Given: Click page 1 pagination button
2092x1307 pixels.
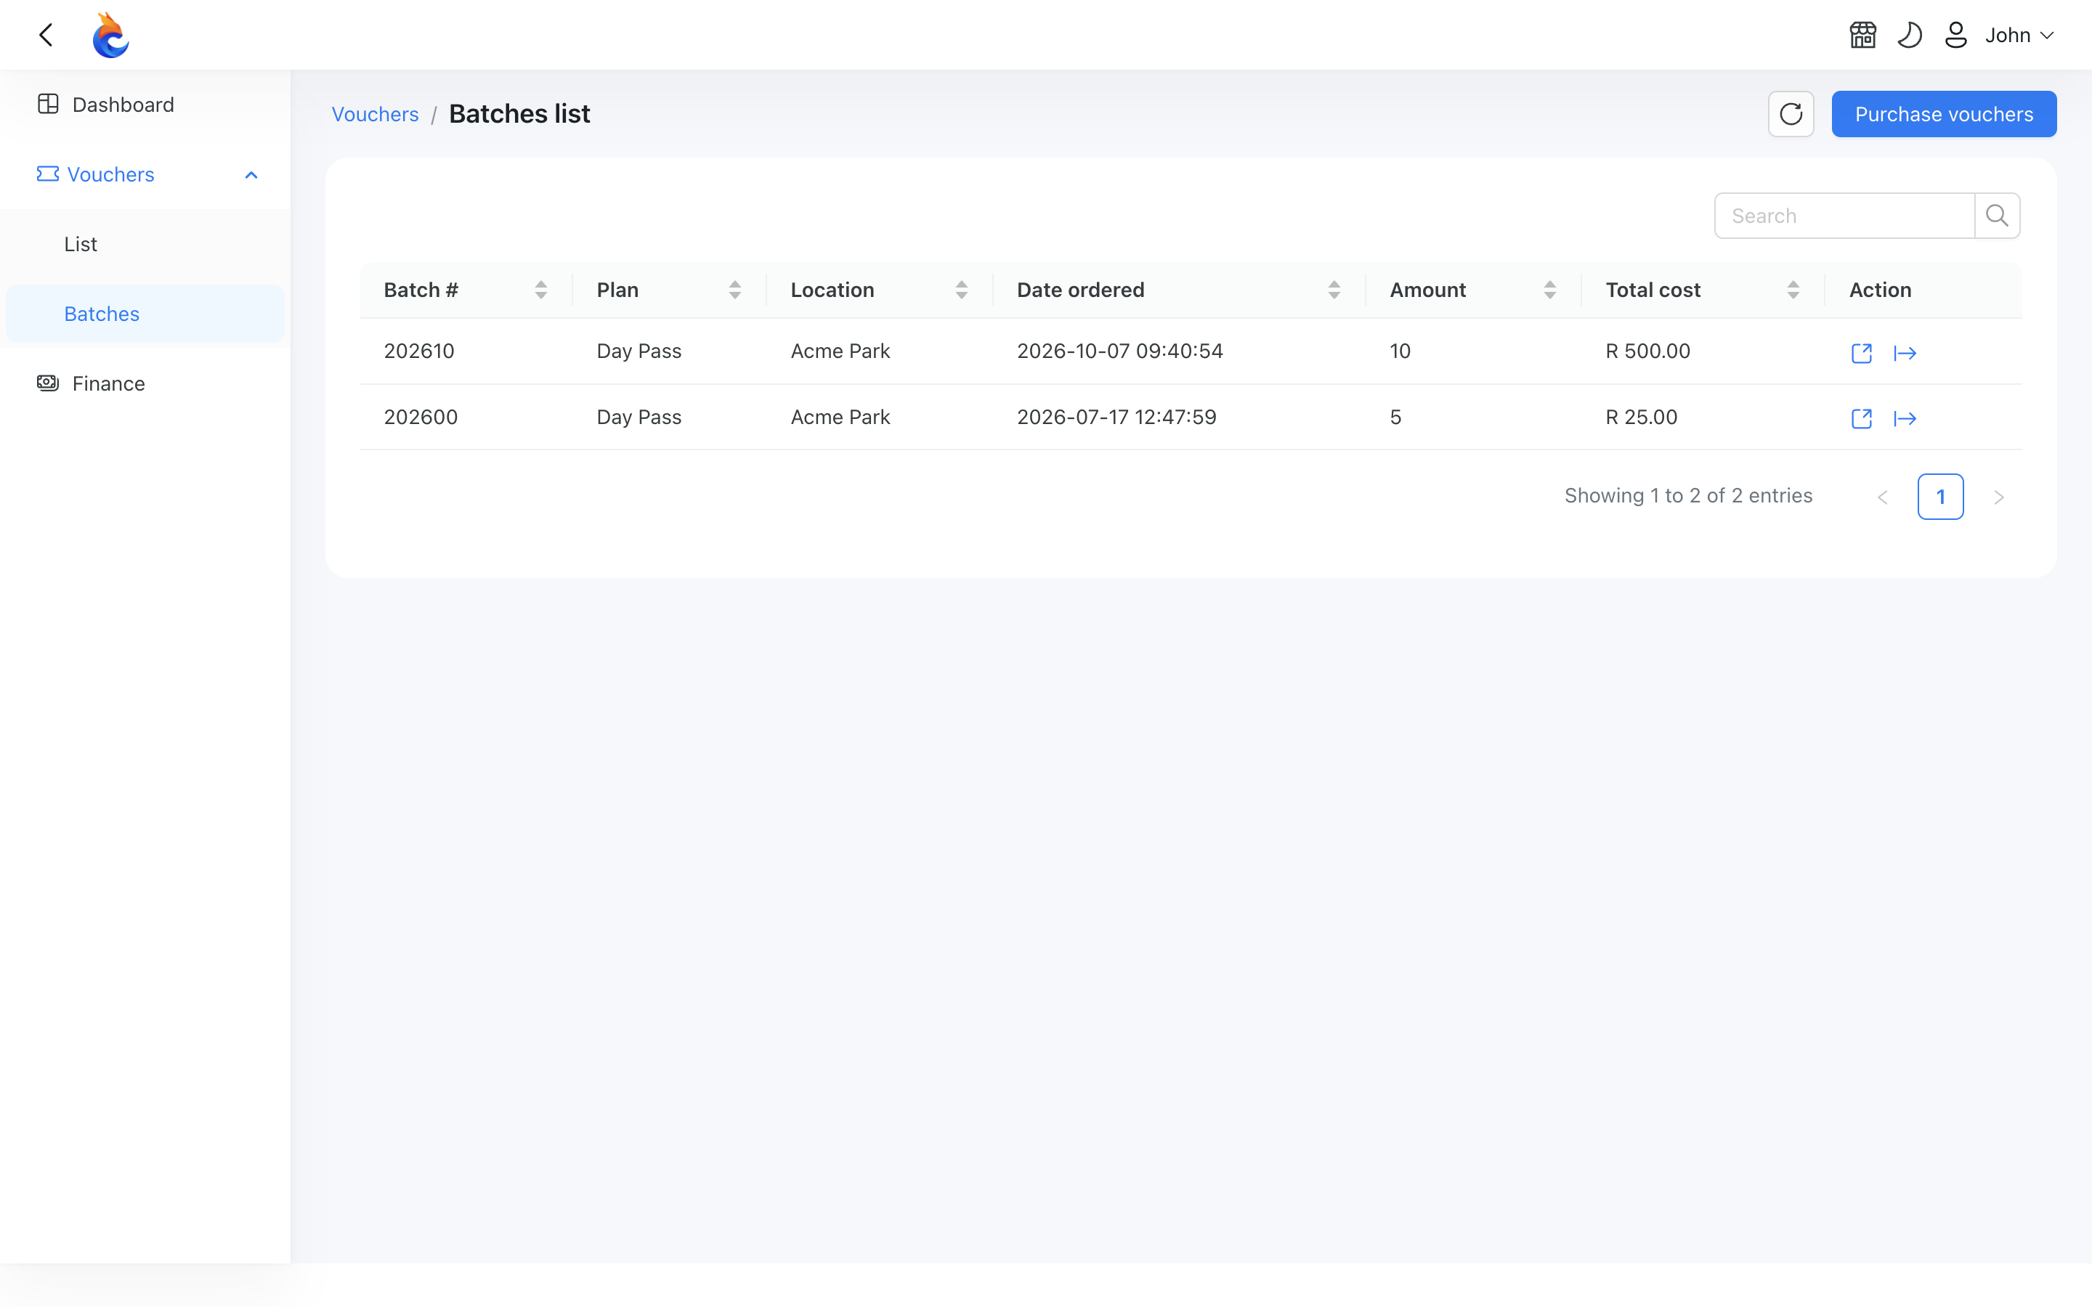Looking at the screenshot, I should point(1941,497).
